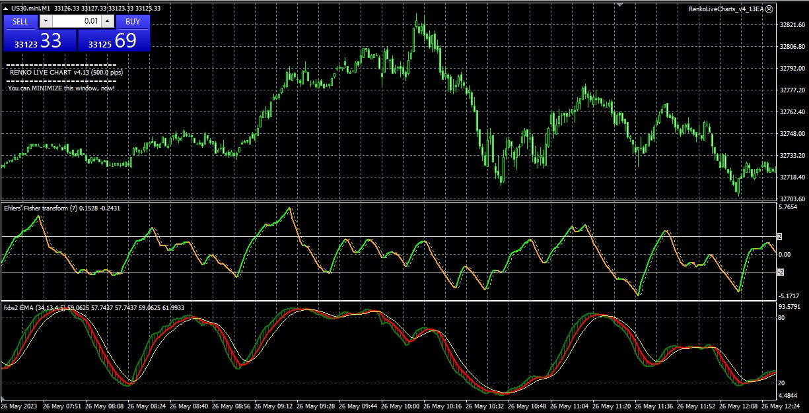Click the Fisher level 2 label

pos(780,236)
